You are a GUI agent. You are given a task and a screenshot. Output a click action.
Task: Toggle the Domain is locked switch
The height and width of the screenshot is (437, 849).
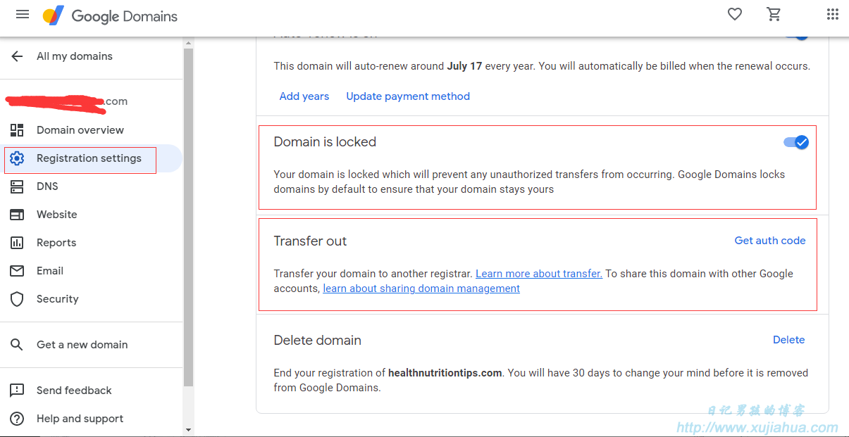[796, 142]
